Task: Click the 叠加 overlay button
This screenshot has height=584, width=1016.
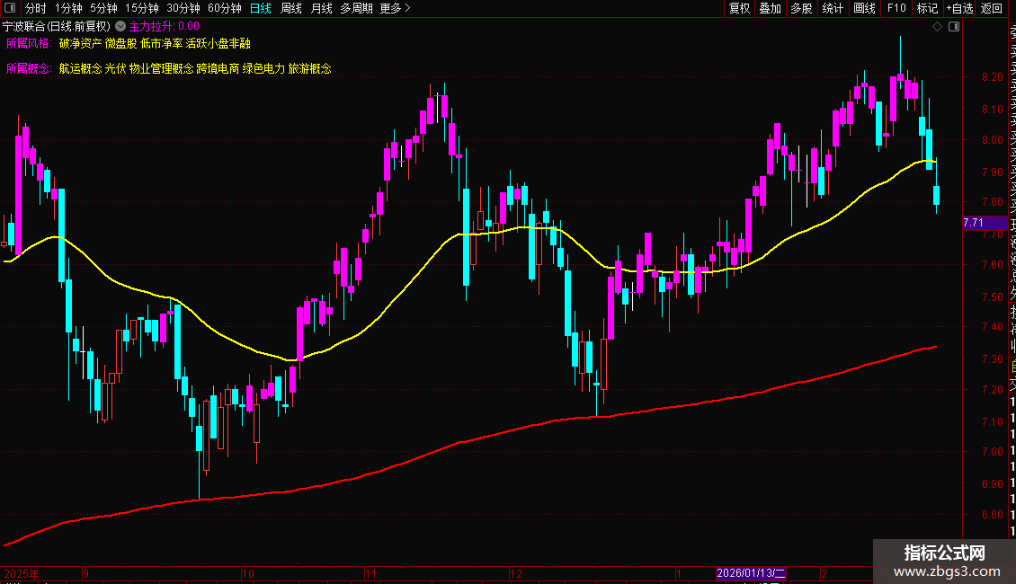Action: point(771,8)
